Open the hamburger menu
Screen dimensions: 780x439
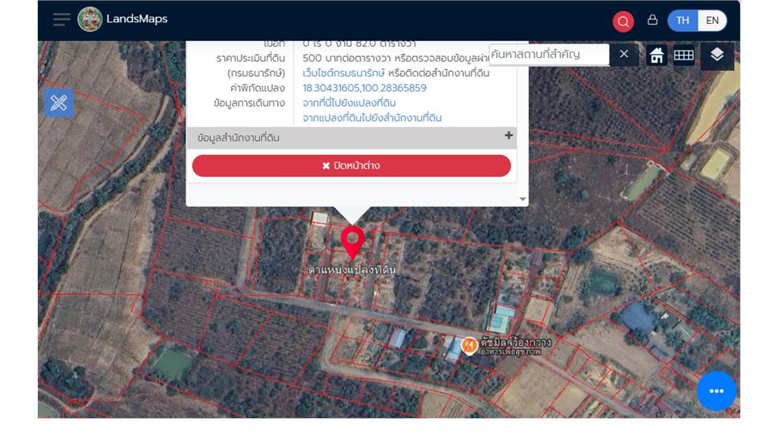(x=61, y=19)
